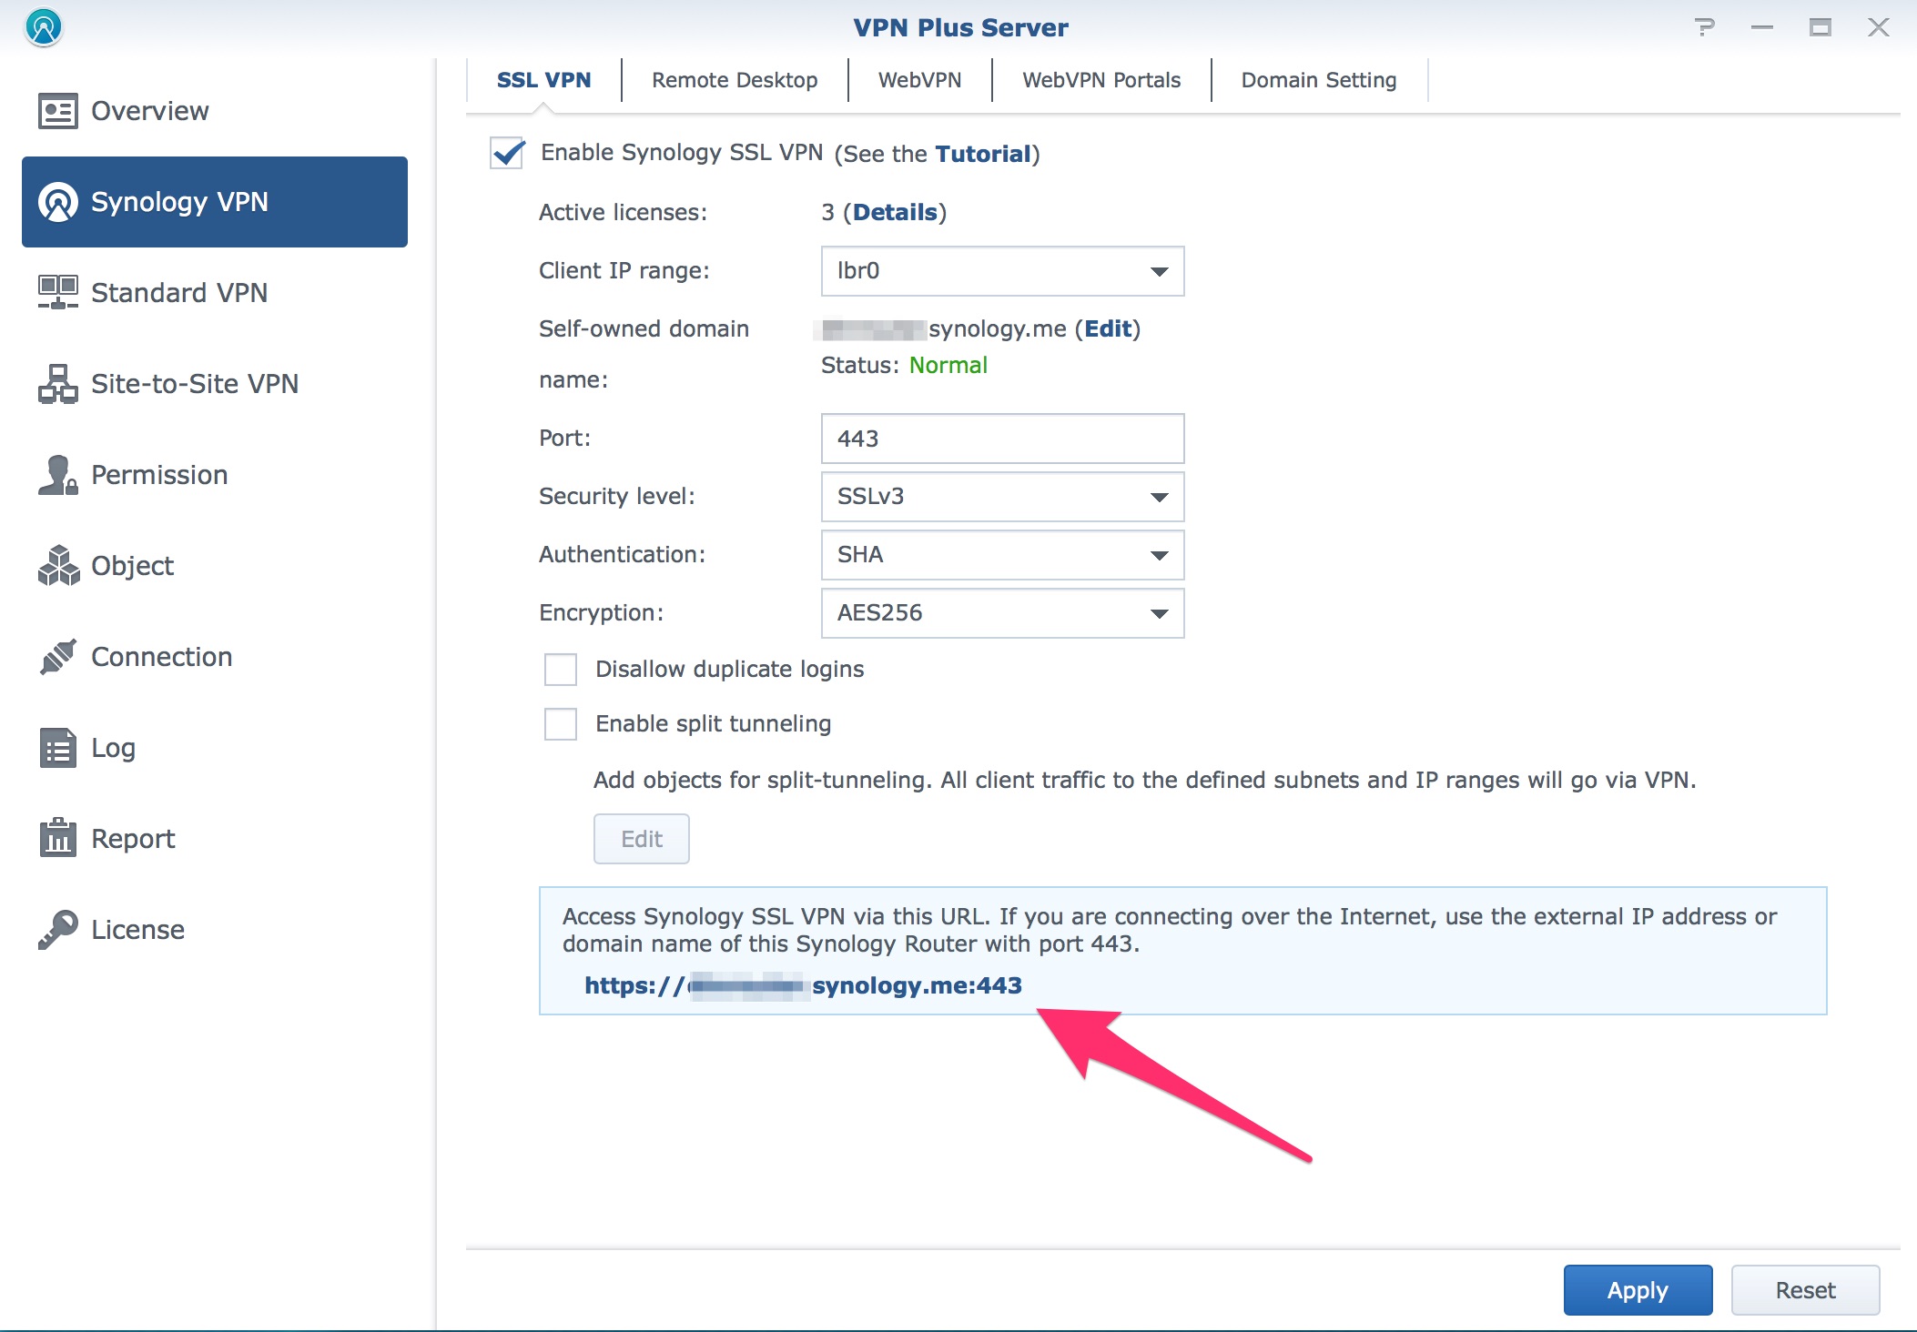This screenshot has height=1332, width=1917.
Task: Check Disallow duplicate logins
Action: [x=561, y=670]
